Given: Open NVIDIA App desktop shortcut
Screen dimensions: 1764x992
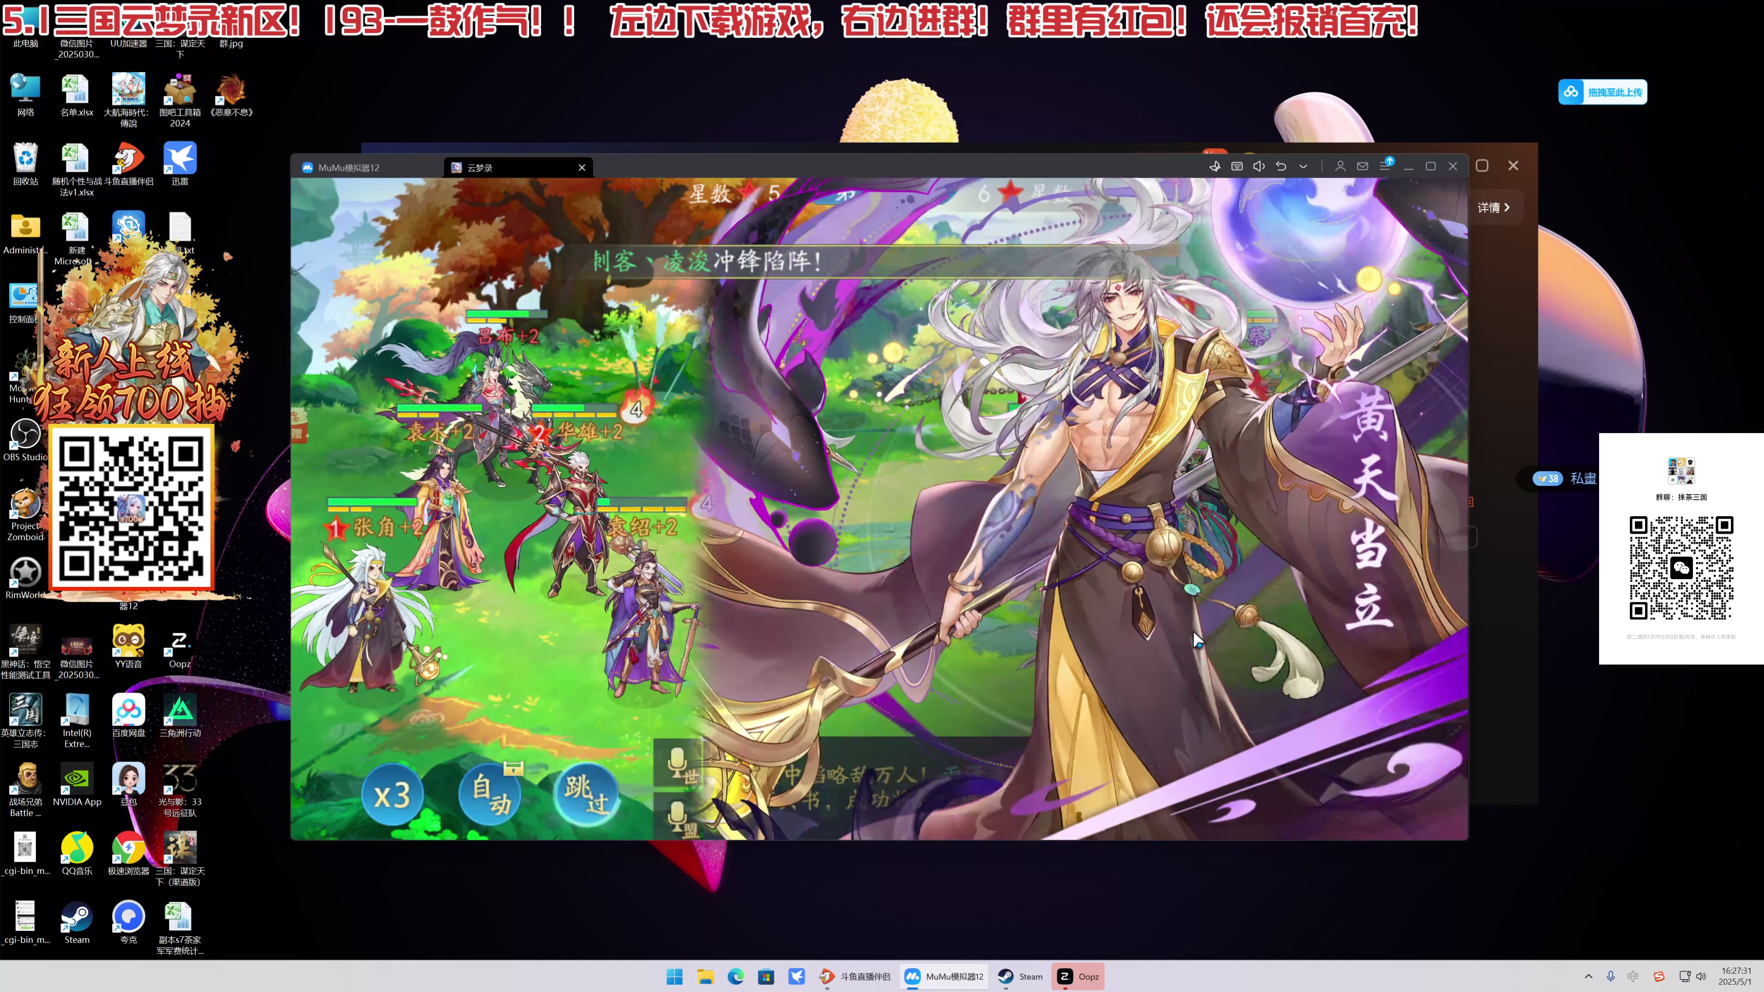Looking at the screenshot, I should 76,784.
